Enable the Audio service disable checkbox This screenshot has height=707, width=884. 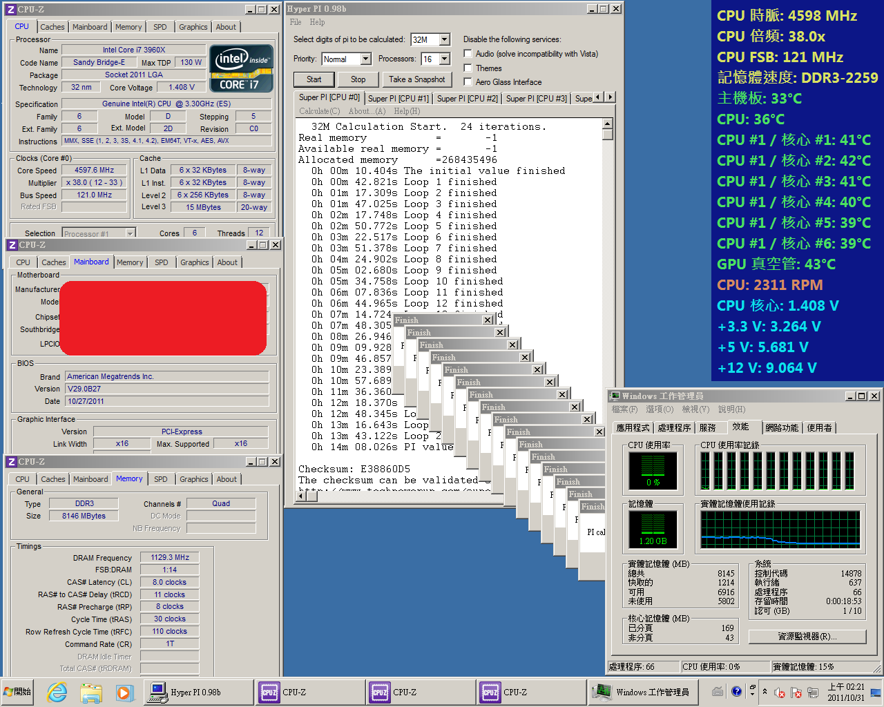click(x=468, y=54)
